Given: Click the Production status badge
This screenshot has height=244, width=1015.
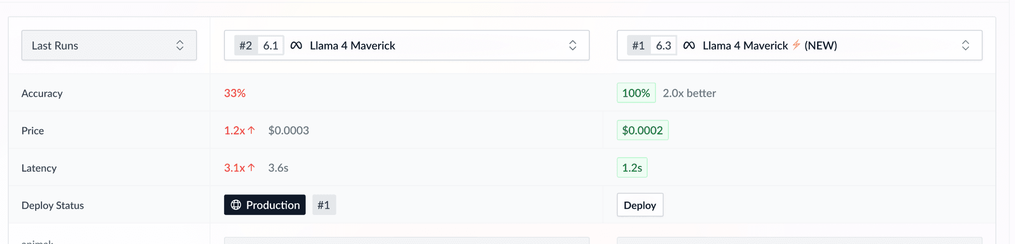Looking at the screenshot, I should [265, 205].
